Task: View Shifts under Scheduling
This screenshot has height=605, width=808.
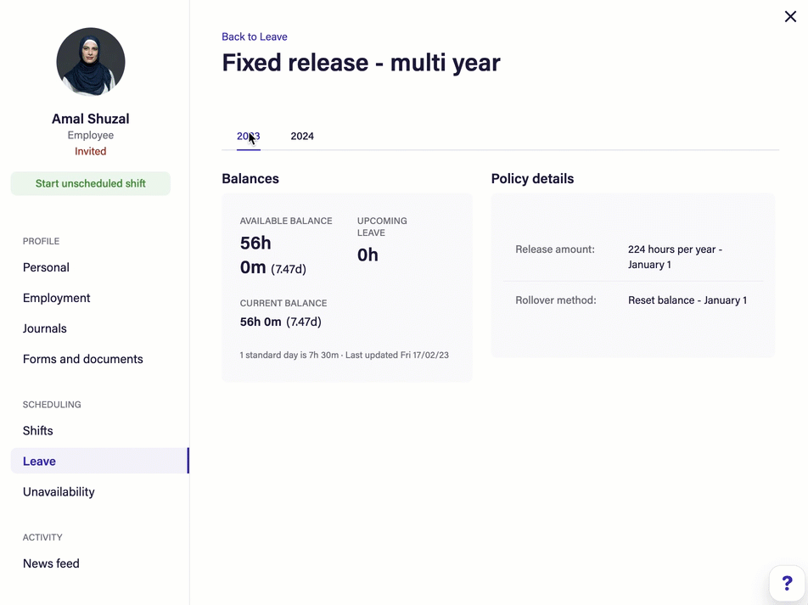Action: 38,430
